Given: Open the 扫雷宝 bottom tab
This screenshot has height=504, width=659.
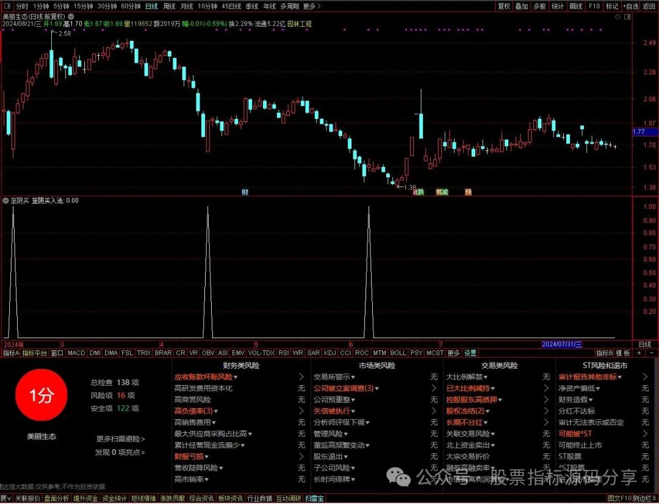Looking at the screenshot, I should point(314,499).
